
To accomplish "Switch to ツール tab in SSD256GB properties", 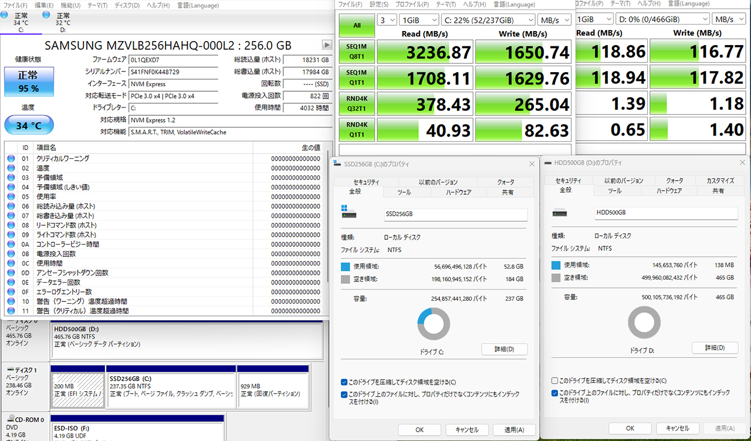I will coord(404,192).
